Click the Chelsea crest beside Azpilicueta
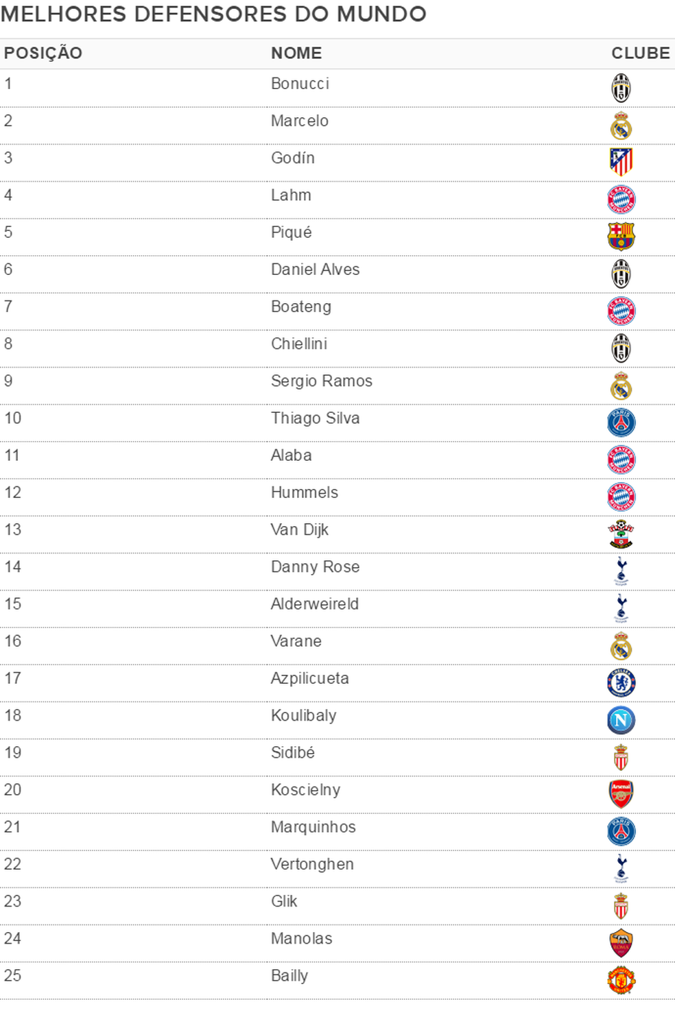 621,682
